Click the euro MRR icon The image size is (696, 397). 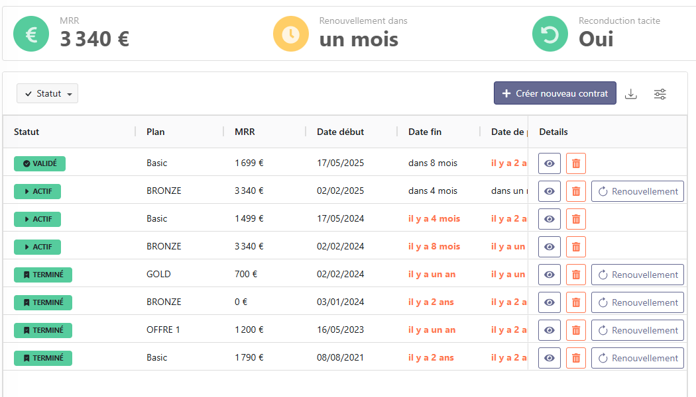pos(31,34)
